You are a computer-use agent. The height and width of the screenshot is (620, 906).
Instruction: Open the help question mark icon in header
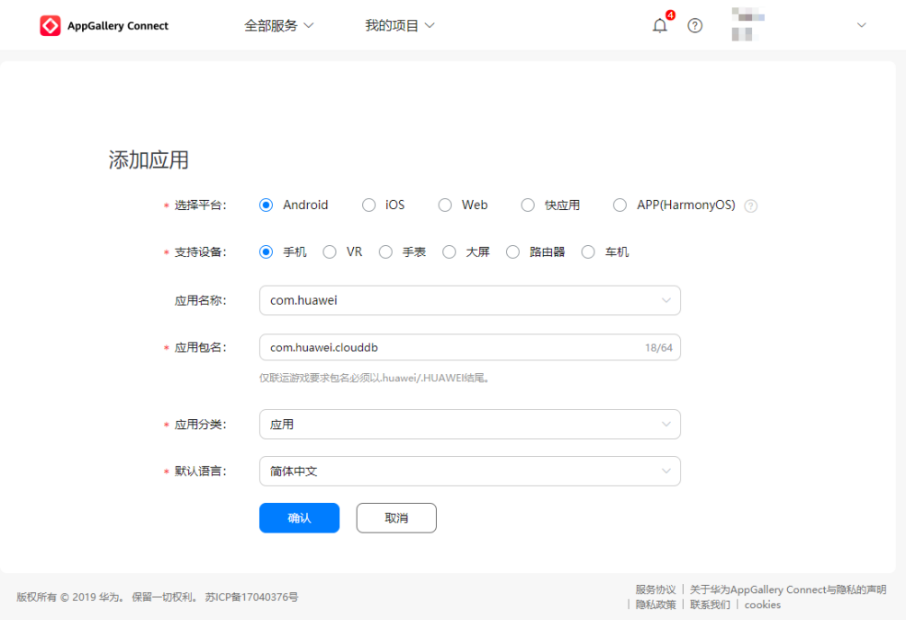[x=695, y=25]
